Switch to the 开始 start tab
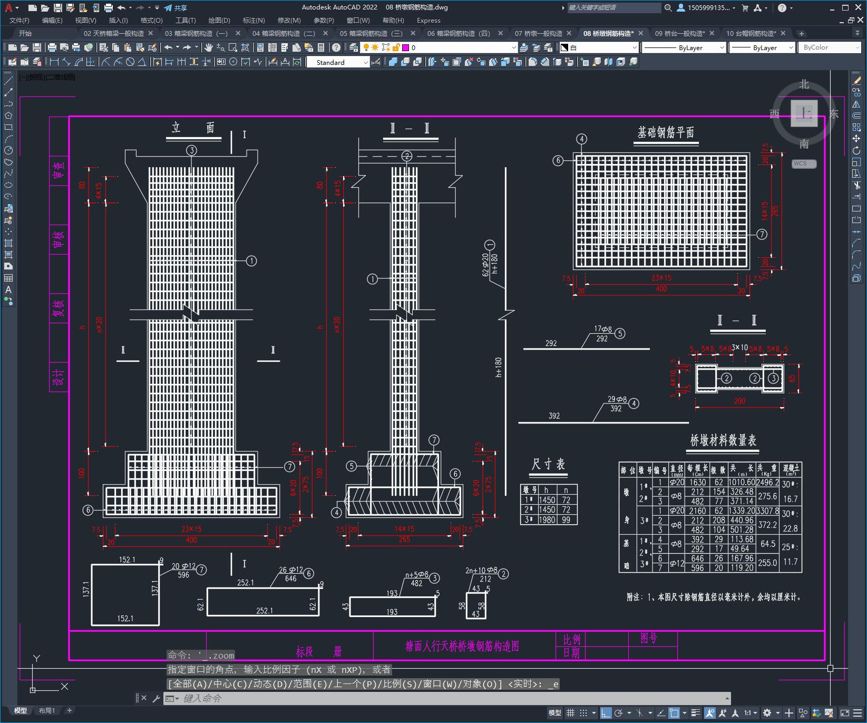867x723 pixels. 25,33
